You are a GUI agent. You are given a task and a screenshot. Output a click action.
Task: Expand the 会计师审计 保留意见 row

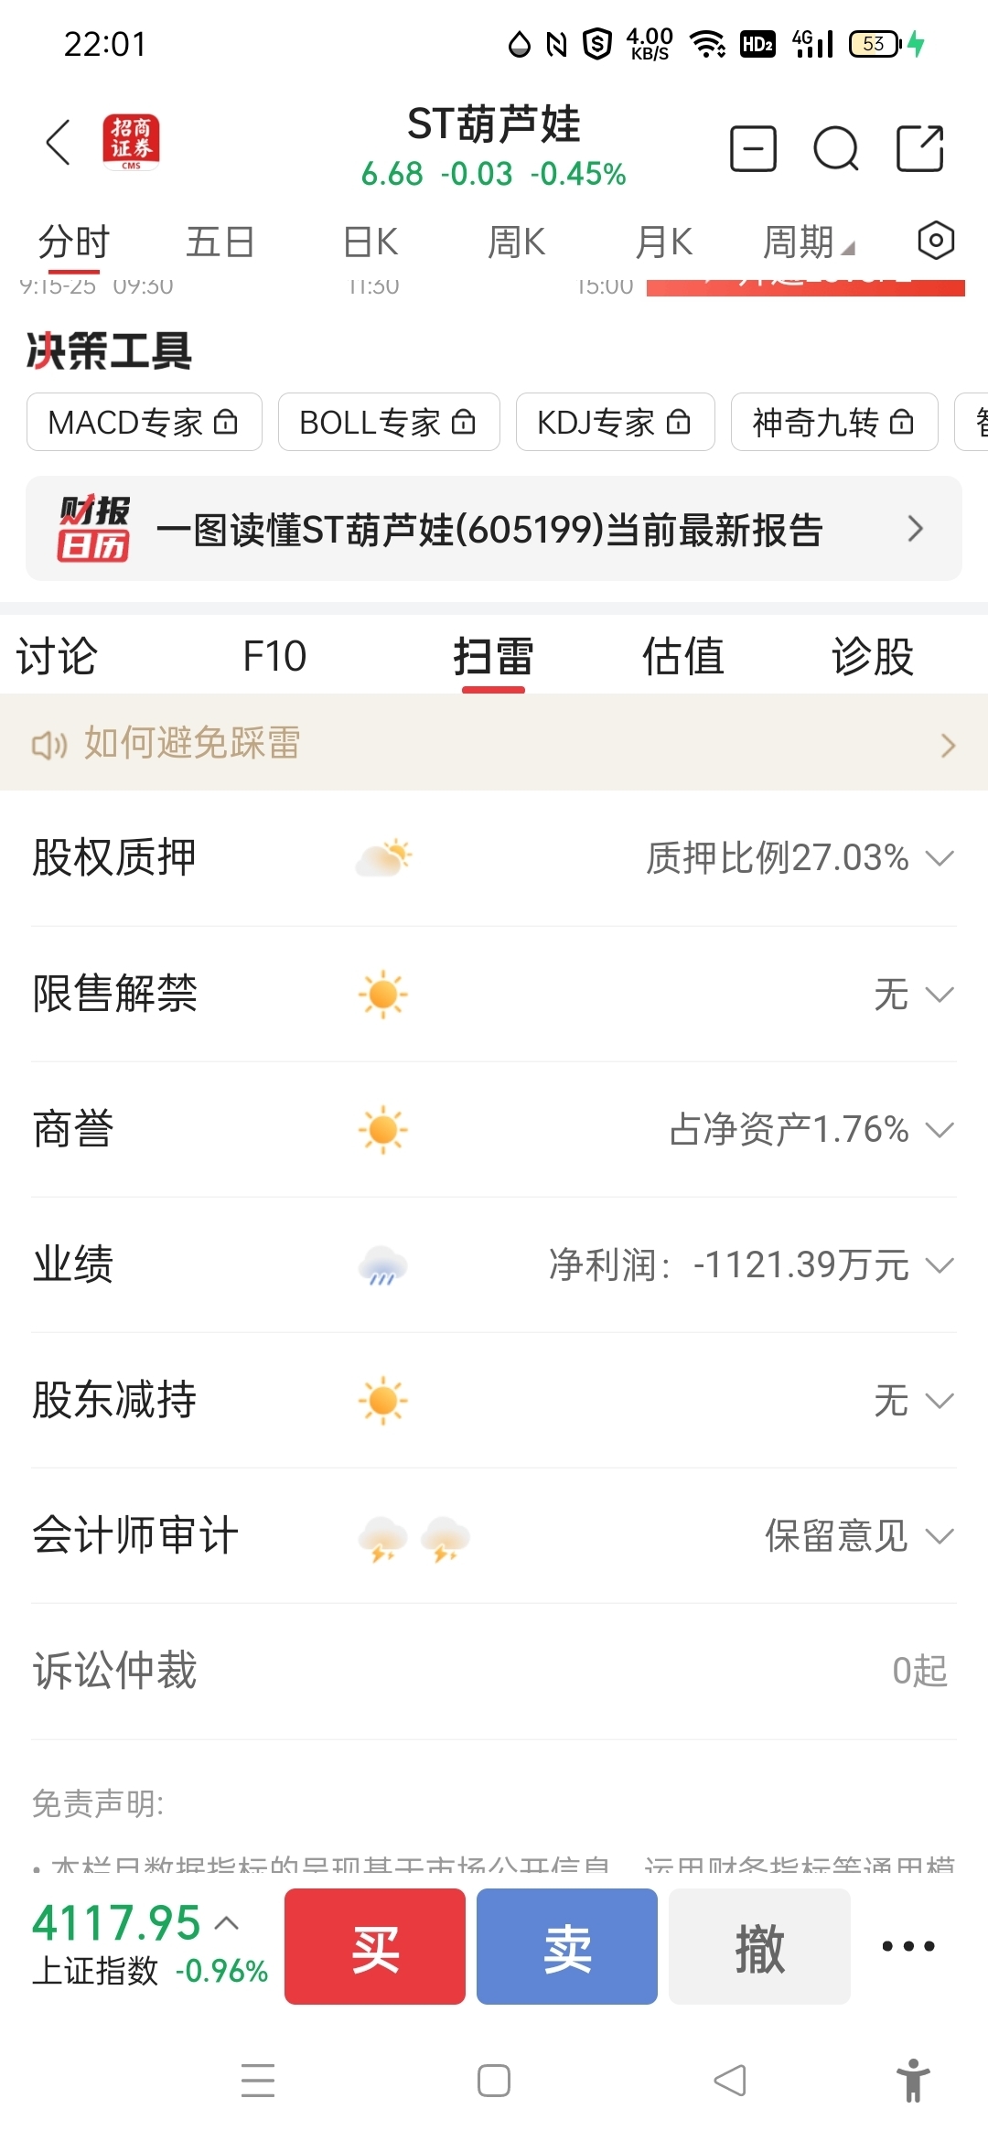(494, 1536)
